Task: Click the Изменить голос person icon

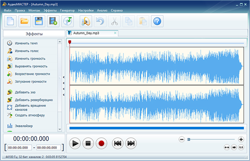Action: tap(10, 51)
